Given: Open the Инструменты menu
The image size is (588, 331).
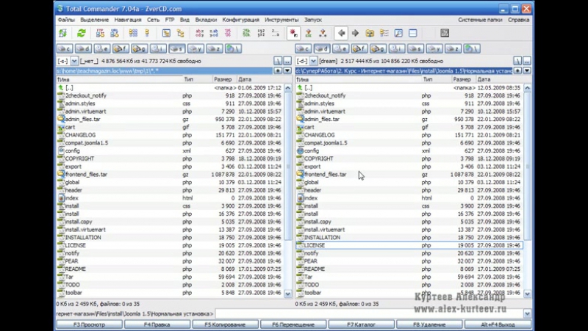Looking at the screenshot, I should [x=282, y=20].
